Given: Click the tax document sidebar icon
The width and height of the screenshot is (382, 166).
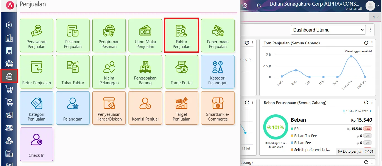Looking at the screenshot, I should click(9, 153).
